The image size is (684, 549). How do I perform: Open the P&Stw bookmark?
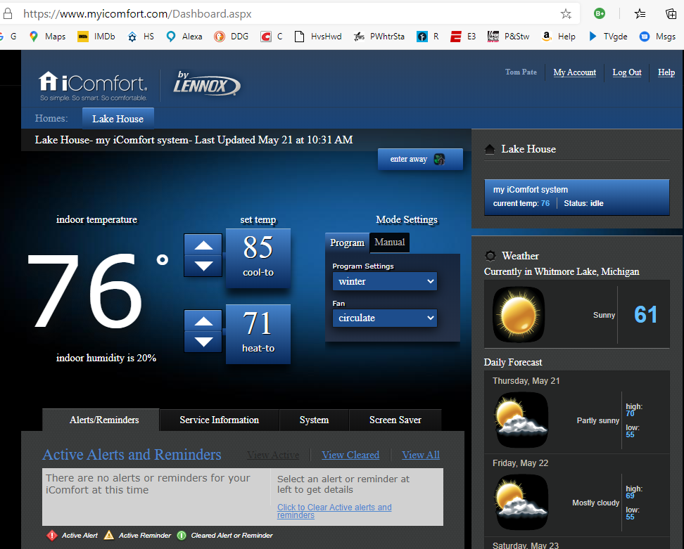pyautogui.click(x=508, y=37)
